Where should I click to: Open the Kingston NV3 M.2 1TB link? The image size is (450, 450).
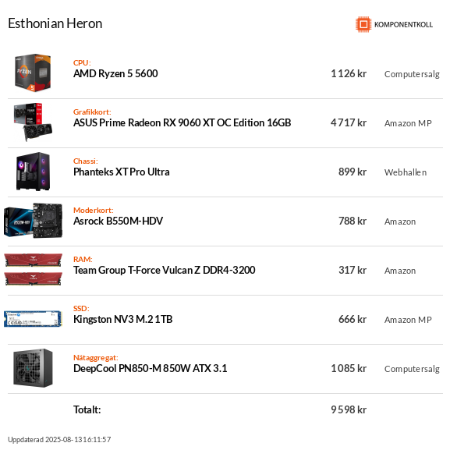(x=122, y=319)
